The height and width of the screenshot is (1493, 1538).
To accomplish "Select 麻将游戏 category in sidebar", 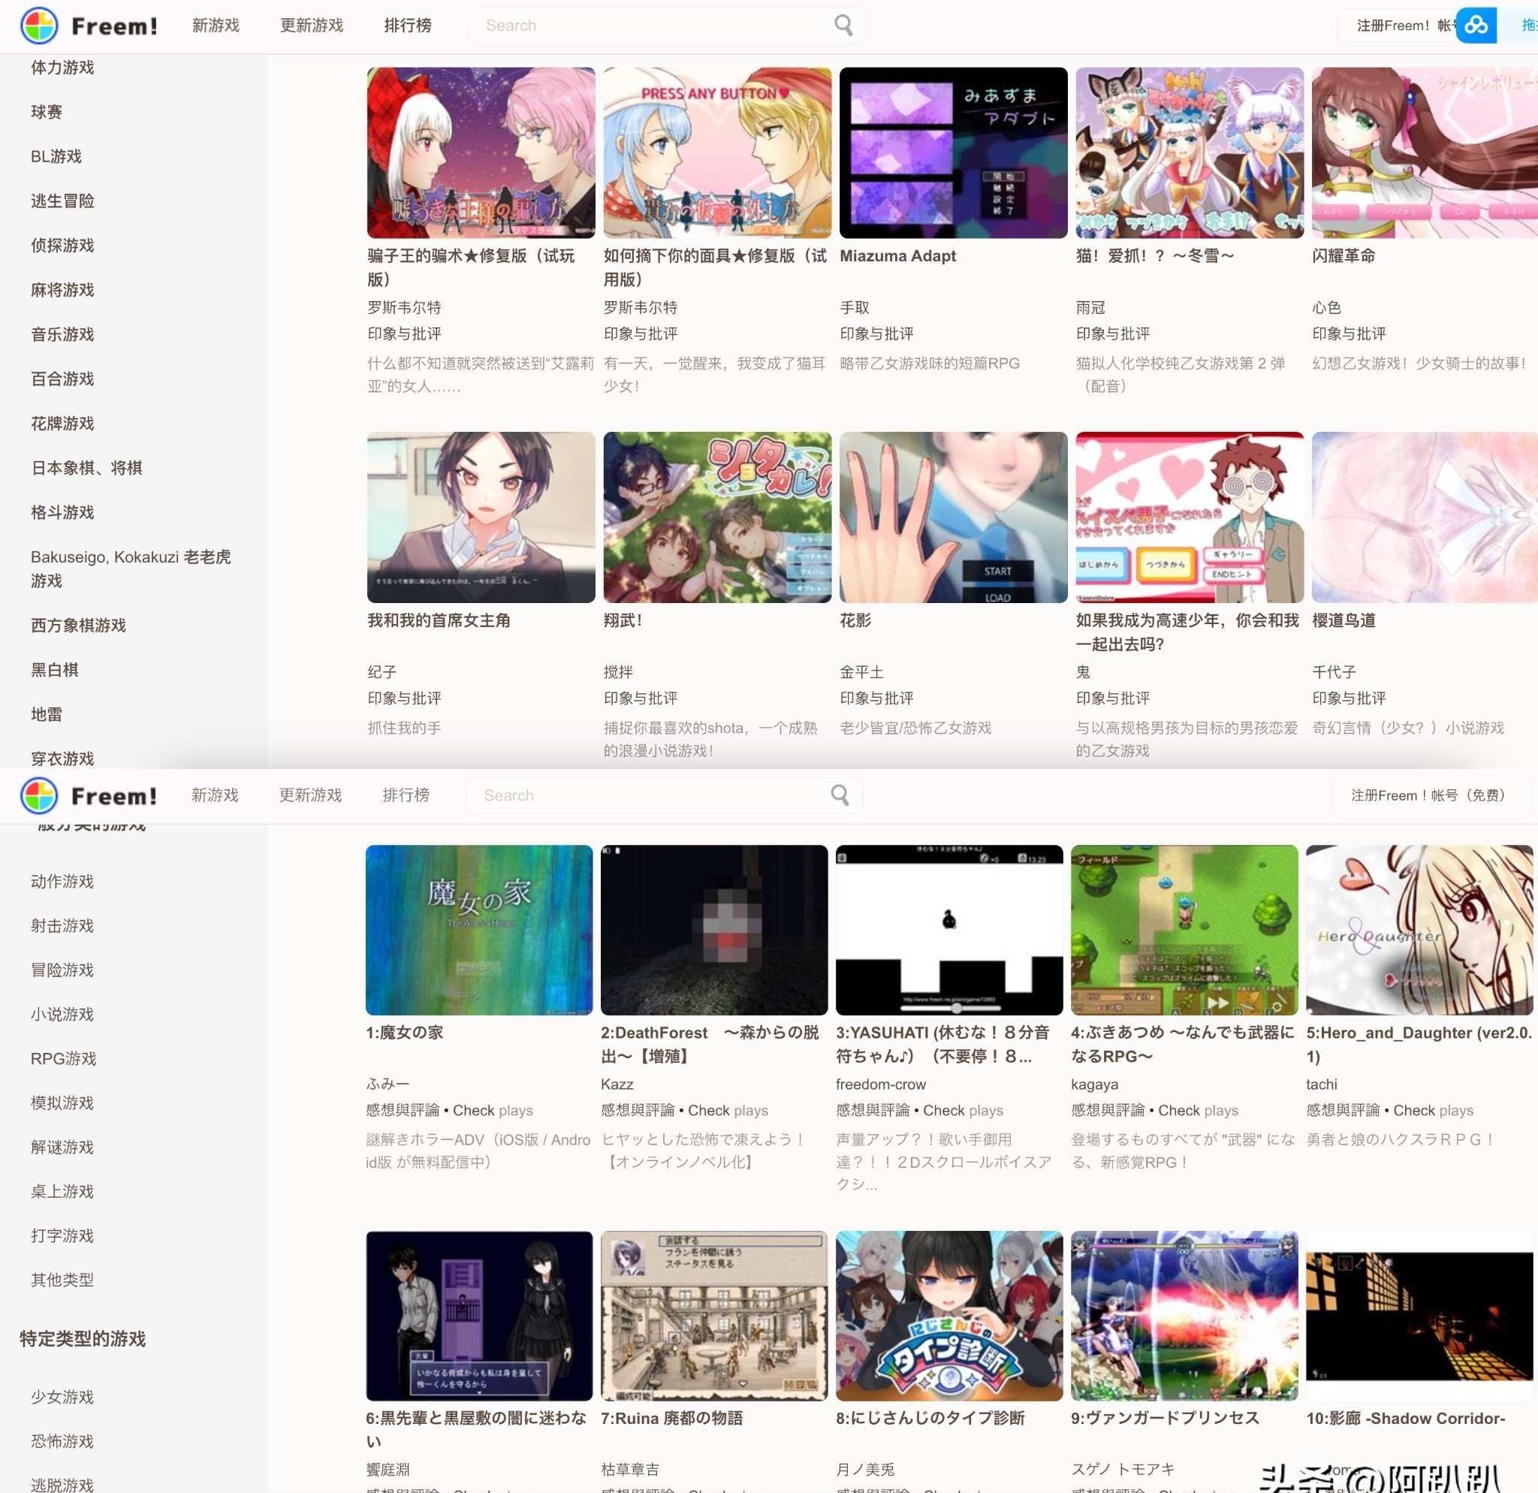I will click(x=62, y=291).
